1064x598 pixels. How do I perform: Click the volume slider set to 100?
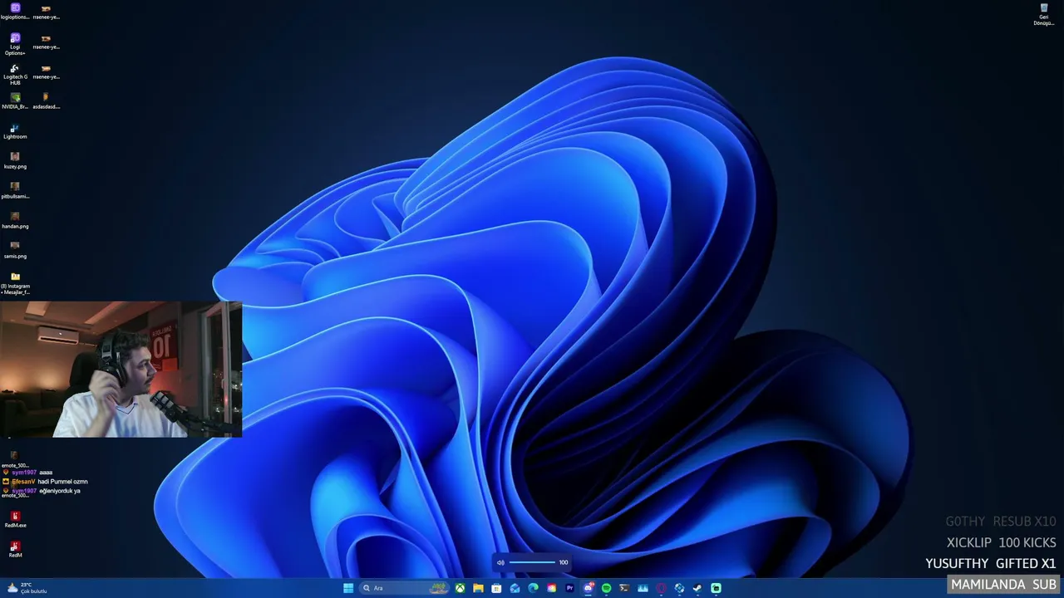(532, 562)
